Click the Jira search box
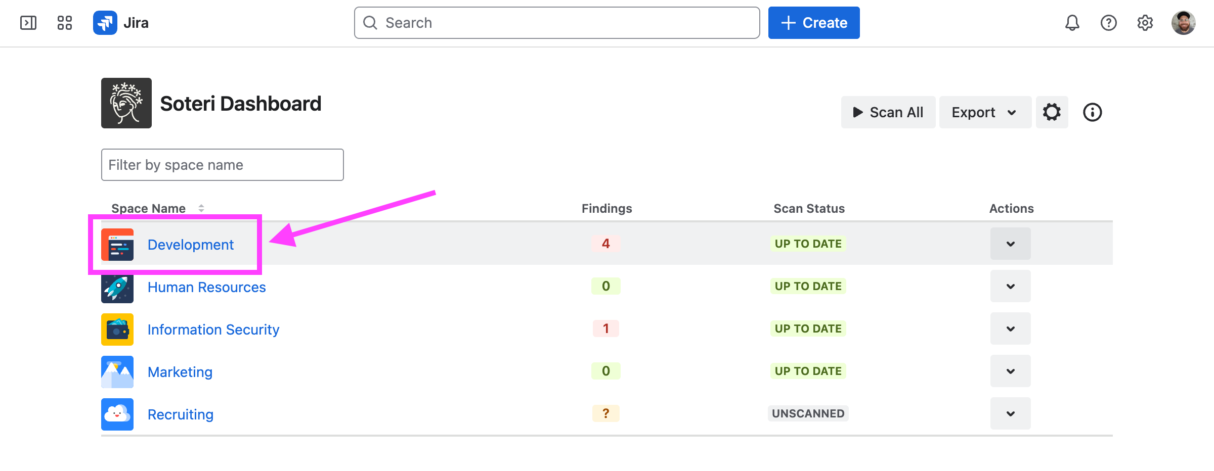 click(556, 23)
